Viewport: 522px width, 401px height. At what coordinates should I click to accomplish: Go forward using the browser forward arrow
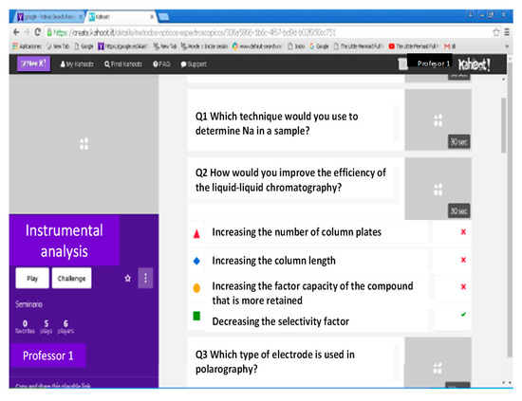27,32
